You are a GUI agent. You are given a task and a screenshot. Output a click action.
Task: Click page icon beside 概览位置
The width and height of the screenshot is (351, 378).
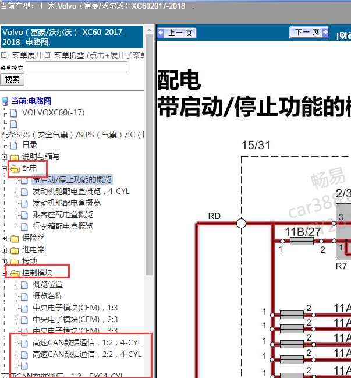(24, 285)
